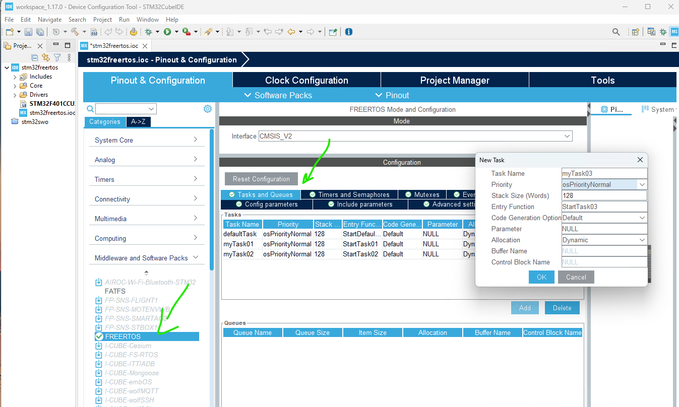
Task: Click the Entry Function field
Action: 604,207
